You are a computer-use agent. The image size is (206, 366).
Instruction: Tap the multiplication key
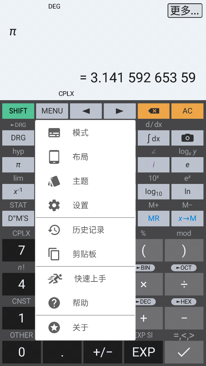click(144, 284)
